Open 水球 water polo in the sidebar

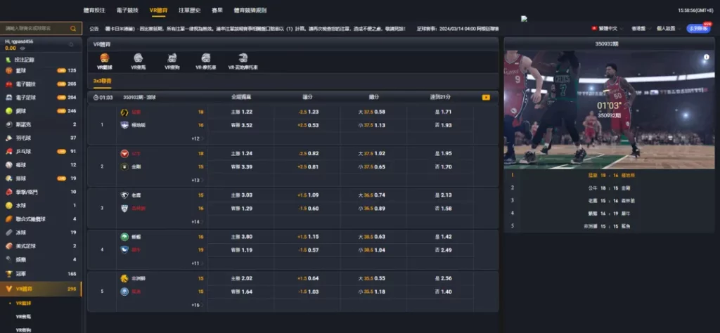(41, 205)
